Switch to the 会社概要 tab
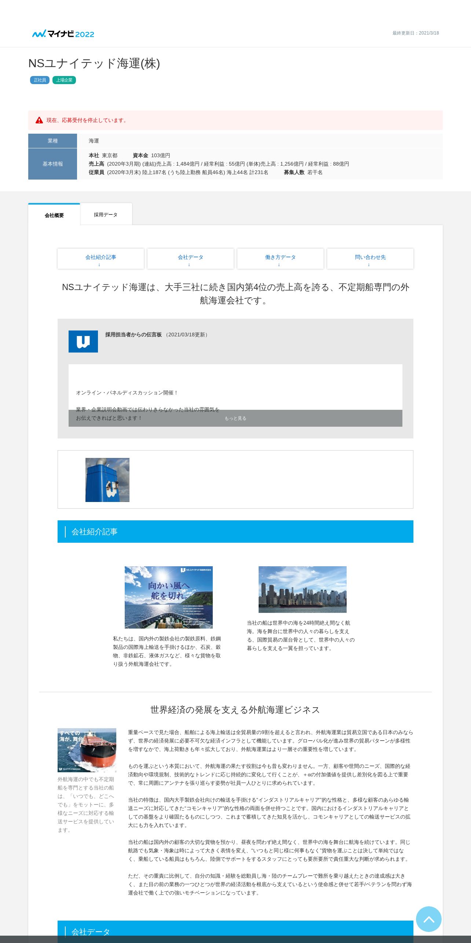Viewport: 471px width, 943px height. click(x=54, y=215)
